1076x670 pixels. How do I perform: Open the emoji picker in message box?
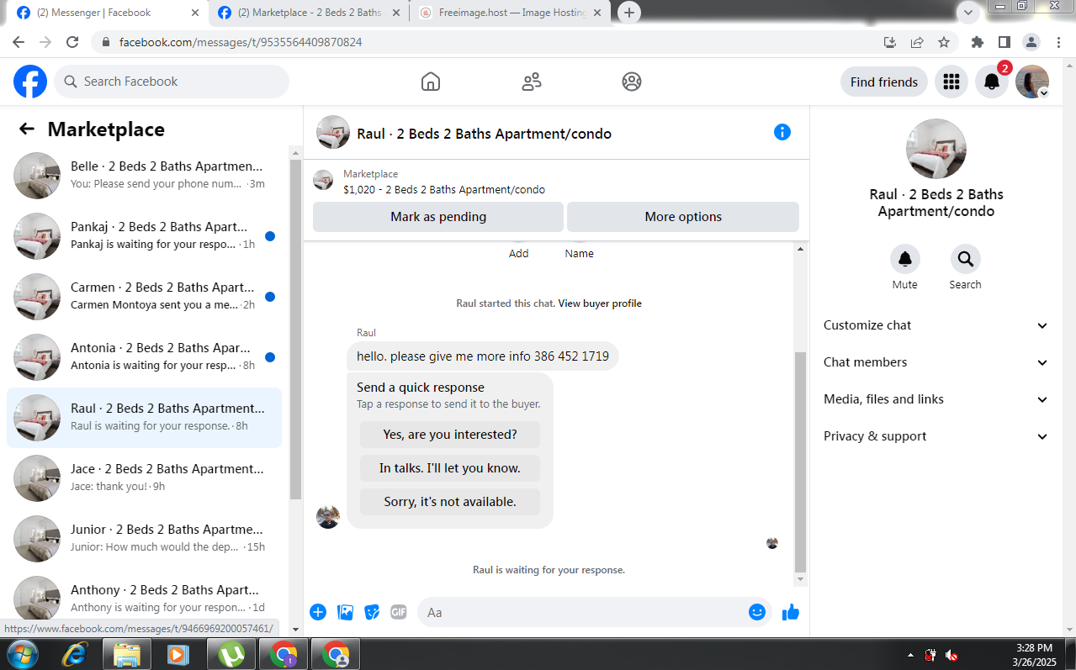[757, 612]
